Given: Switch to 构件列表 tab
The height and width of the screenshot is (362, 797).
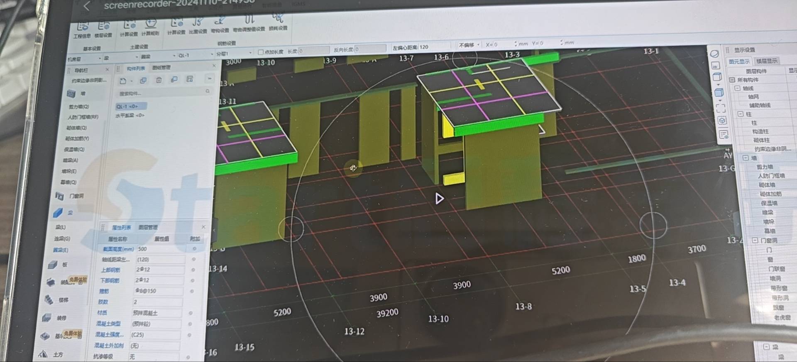Looking at the screenshot, I should [136, 68].
